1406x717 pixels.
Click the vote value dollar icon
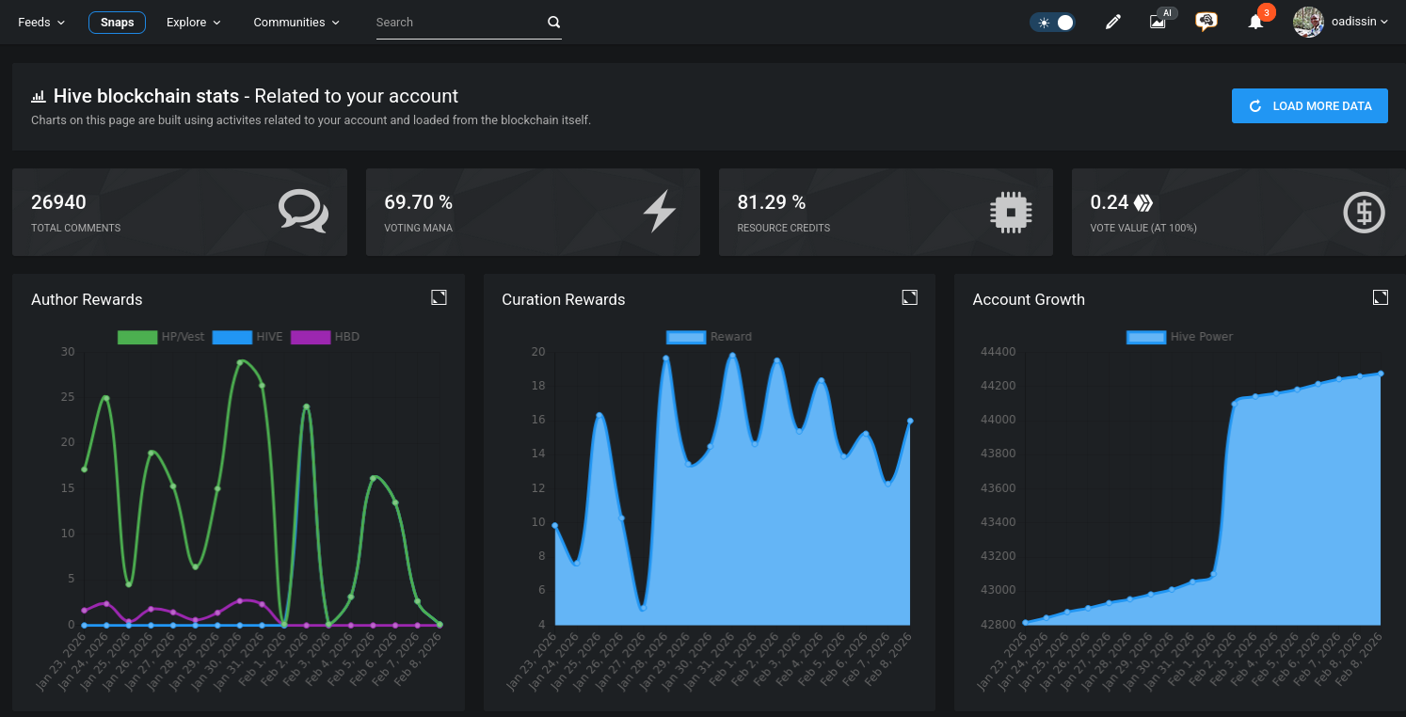tap(1364, 212)
